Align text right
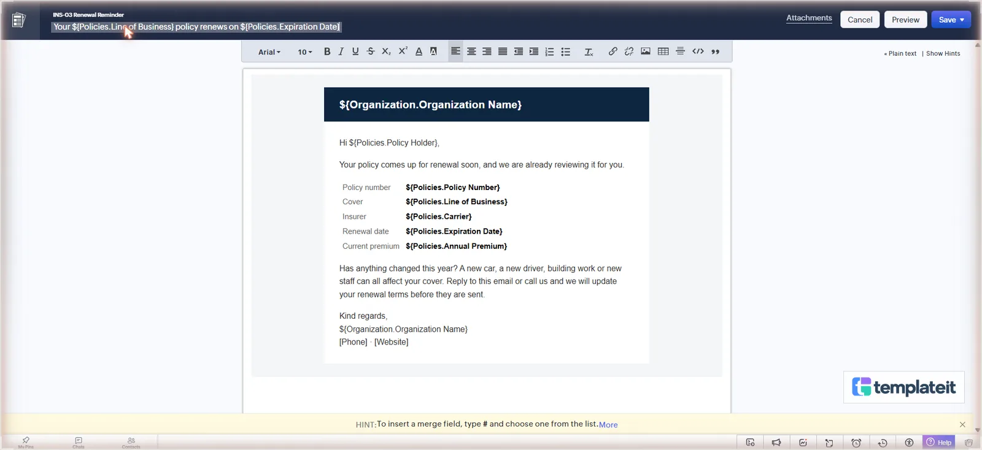 pos(487,51)
